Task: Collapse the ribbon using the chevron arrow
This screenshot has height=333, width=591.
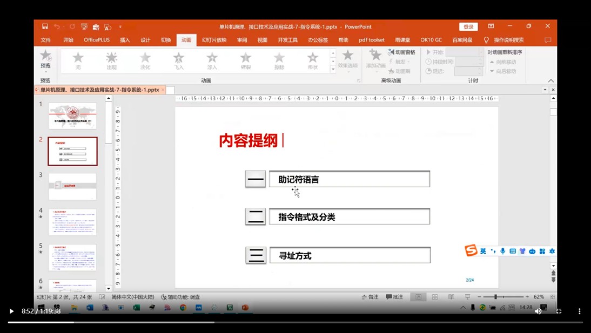Action: coord(550,80)
